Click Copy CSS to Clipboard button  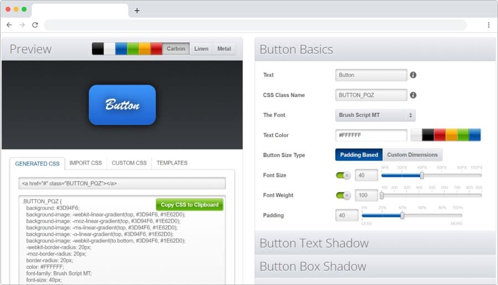190,205
